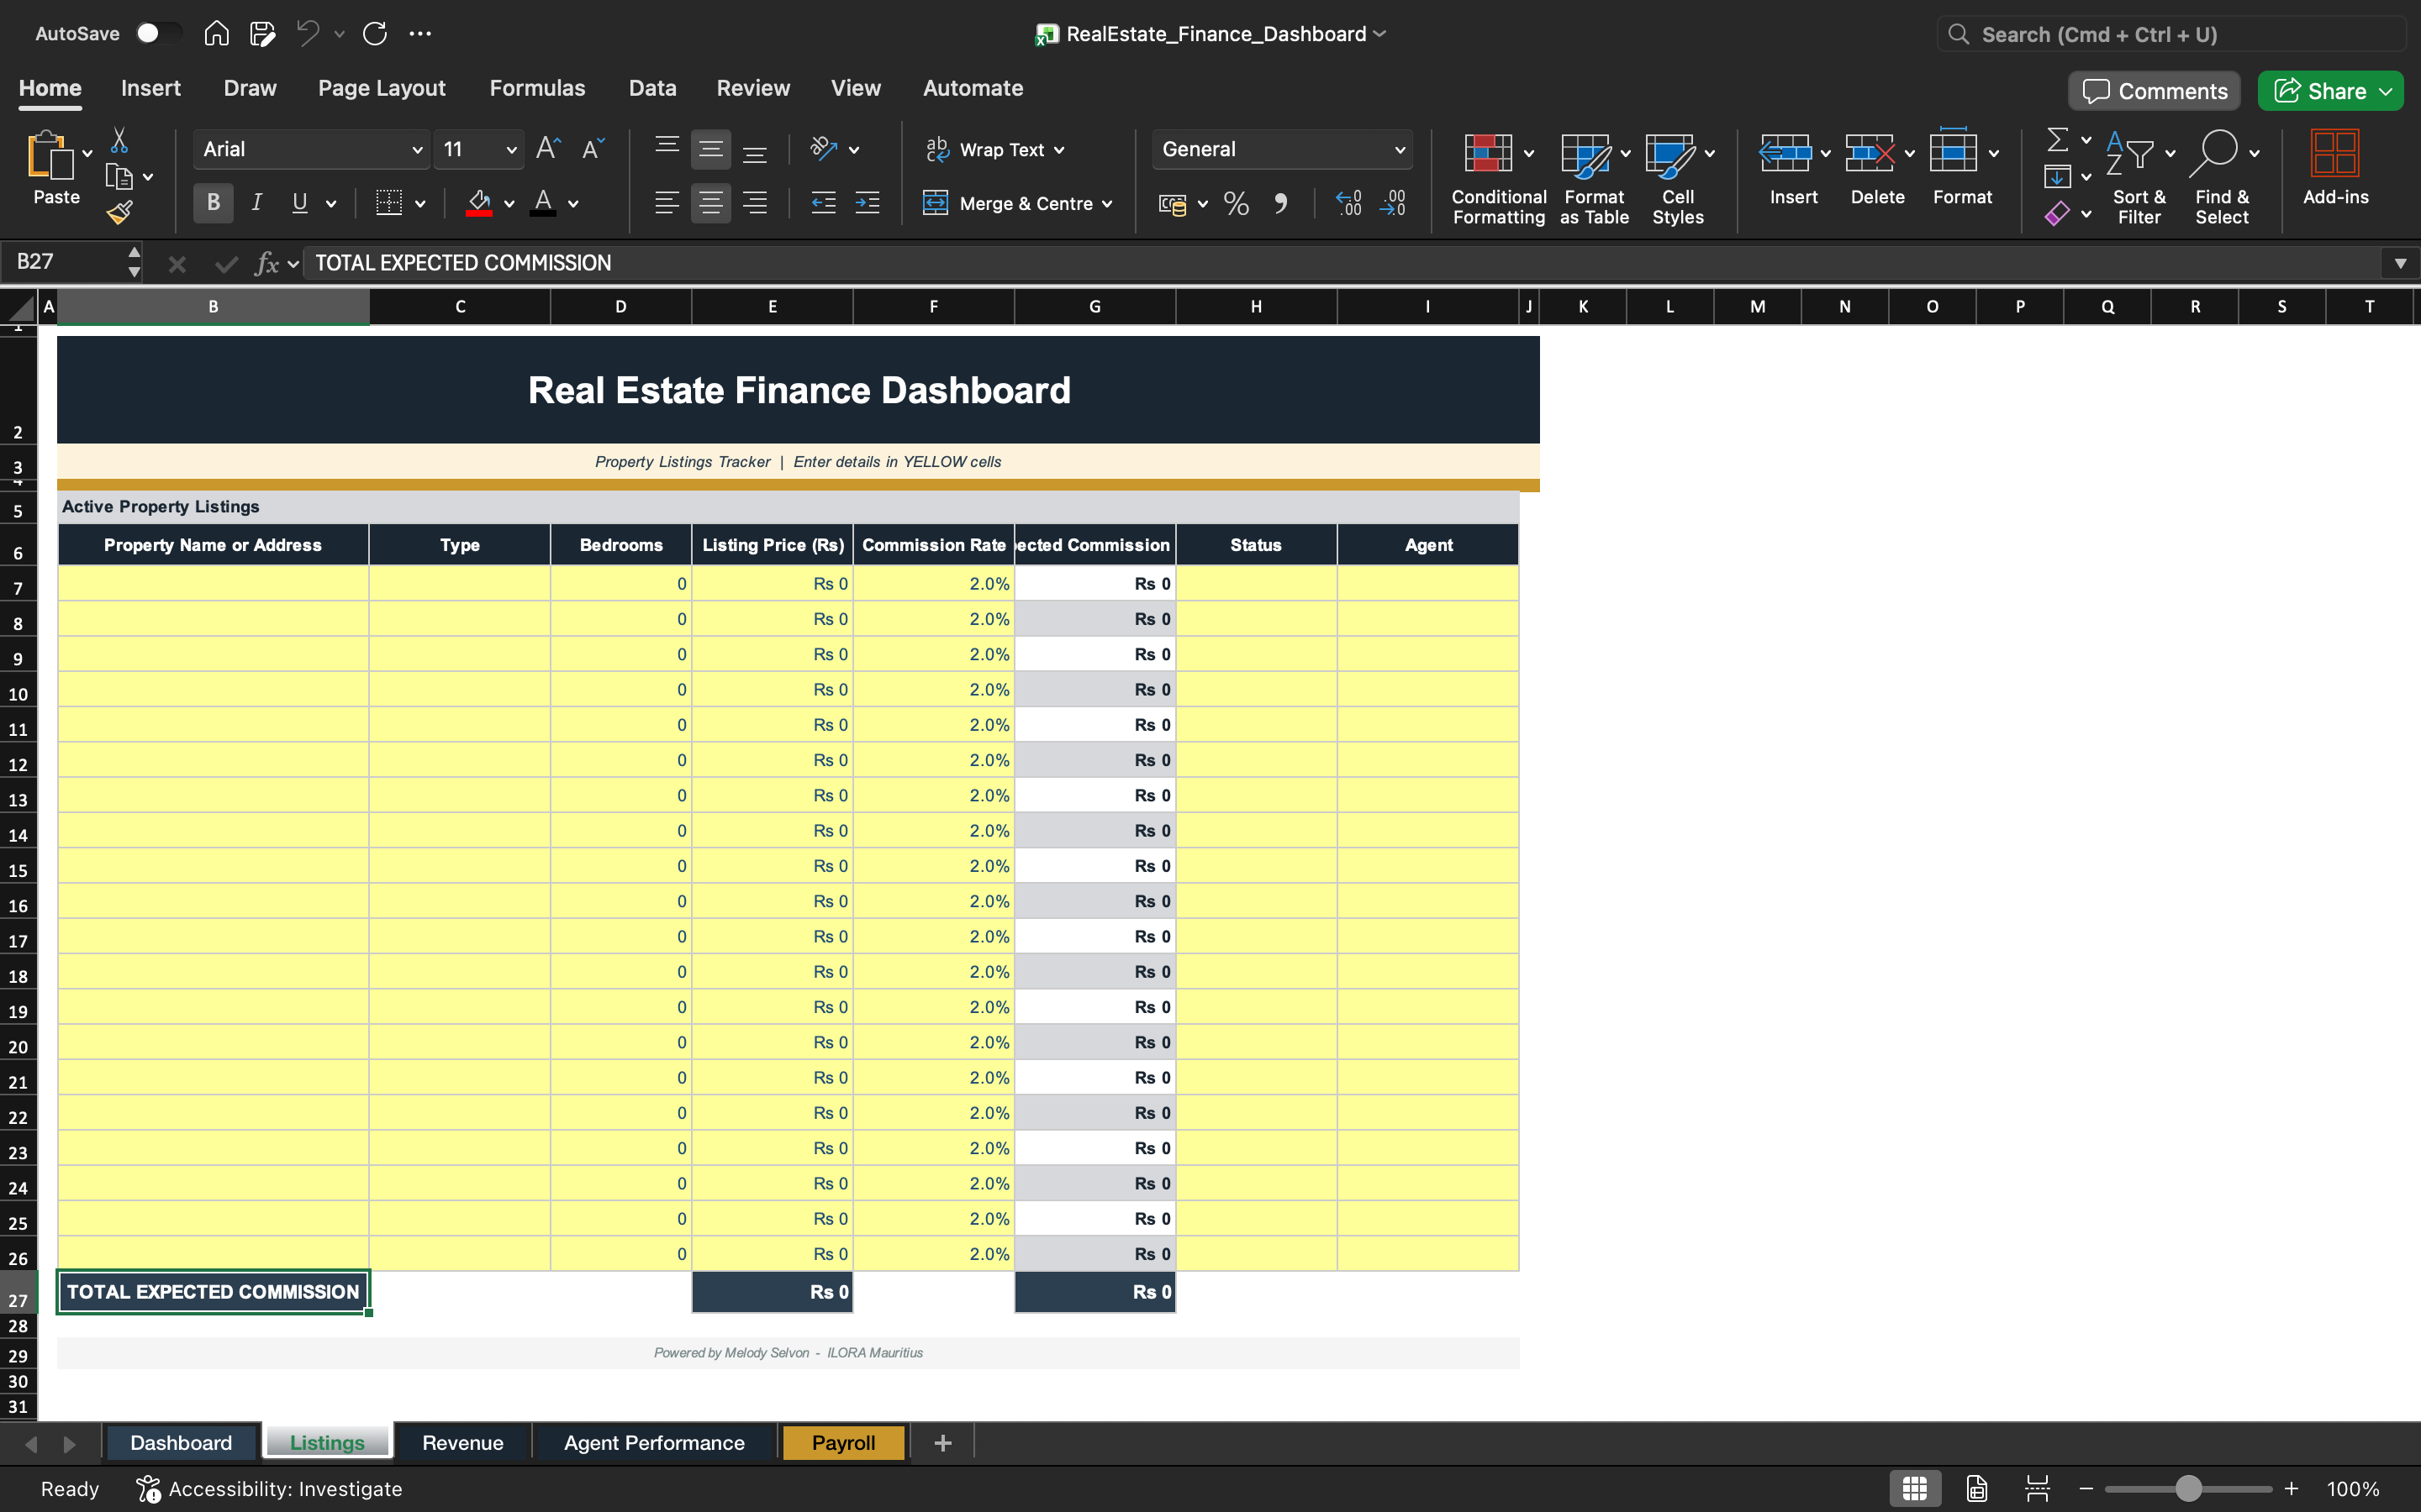Toggle AutoSave switch

tap(158, 34)
